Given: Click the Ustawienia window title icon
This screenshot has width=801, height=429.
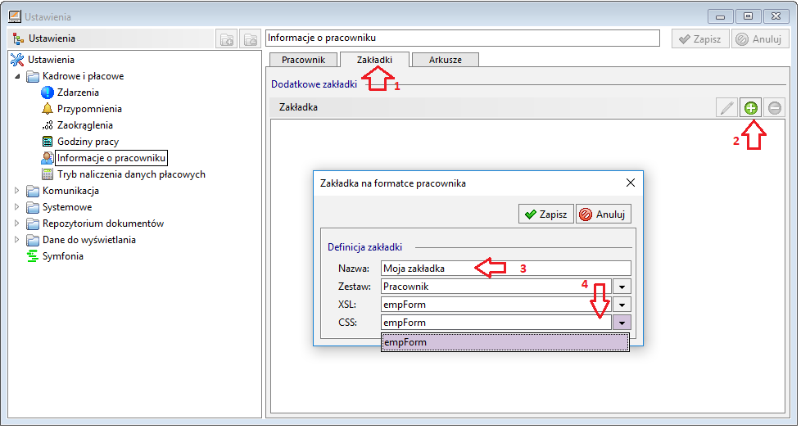Looking at the screenshot, I should [16, 17].
